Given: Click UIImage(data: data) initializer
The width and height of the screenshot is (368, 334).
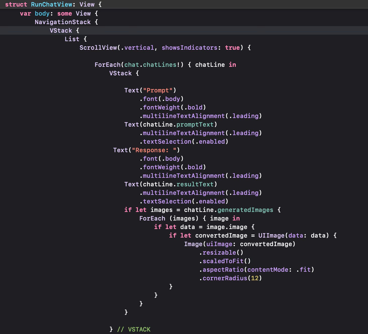Looking at the screenshot, I should [294, 235].
